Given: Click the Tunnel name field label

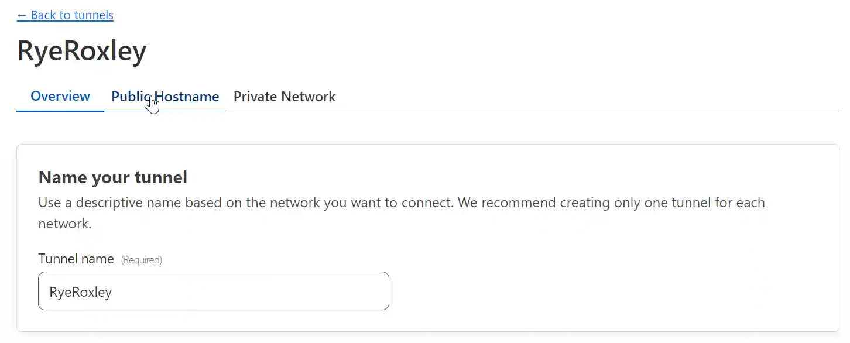Looking at the screenshot, I should (x=76, y=259).
